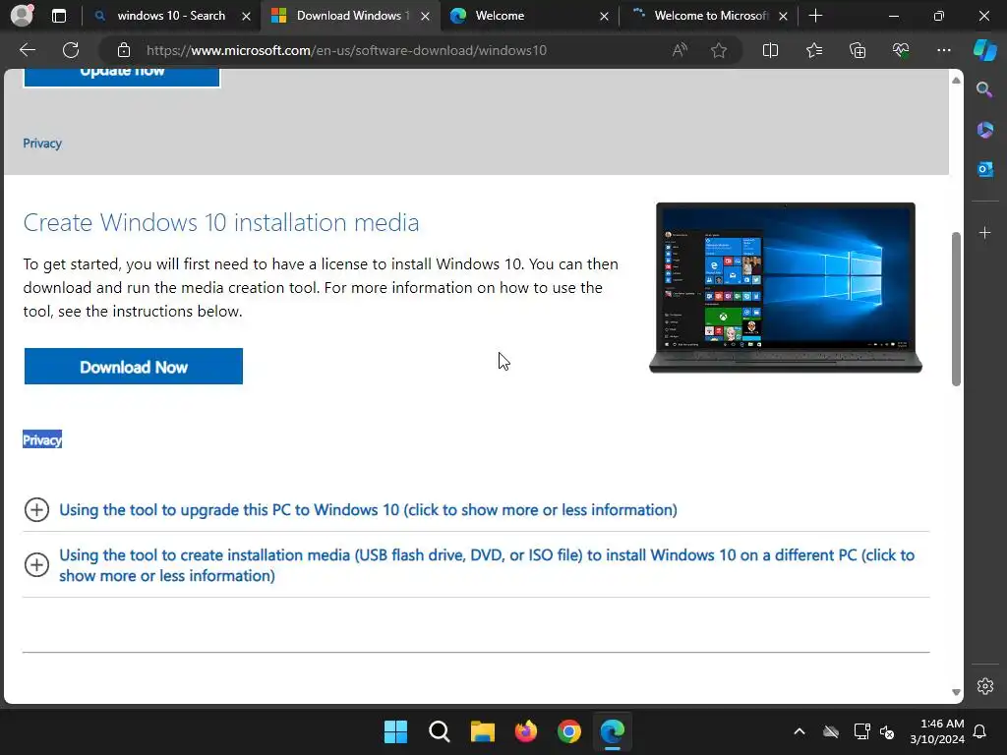Click the Windows 10 laptop image

click(786, 288)
